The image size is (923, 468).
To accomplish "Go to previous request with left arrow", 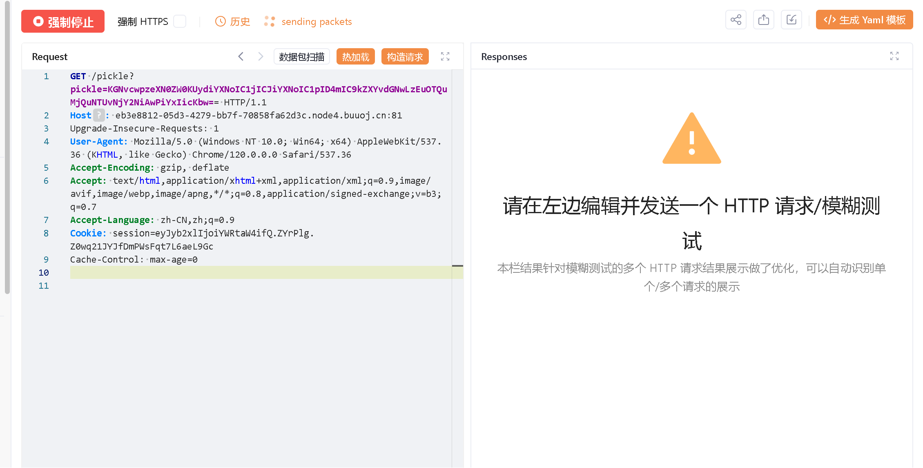I will (x=241, y=57).
